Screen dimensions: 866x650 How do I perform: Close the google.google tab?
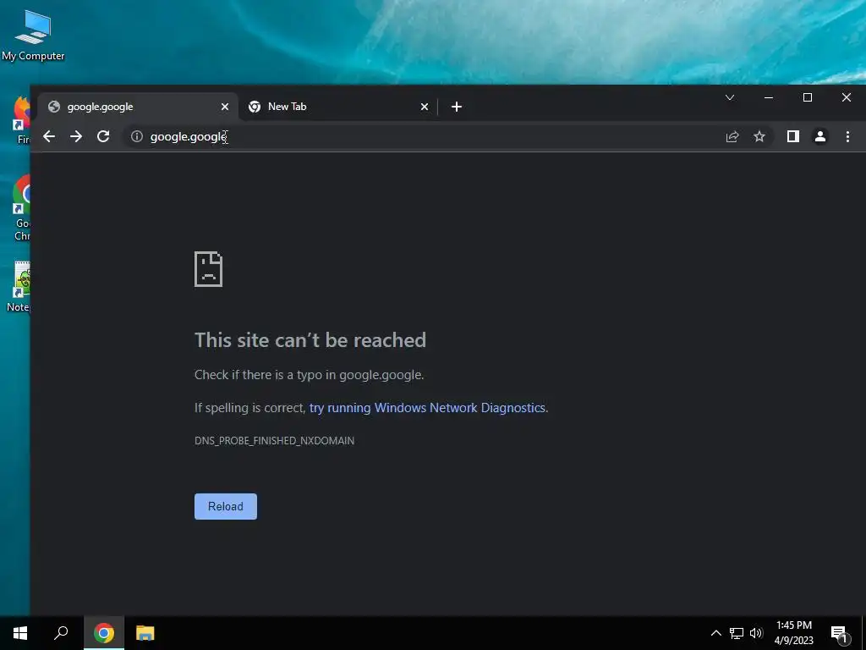225,107
